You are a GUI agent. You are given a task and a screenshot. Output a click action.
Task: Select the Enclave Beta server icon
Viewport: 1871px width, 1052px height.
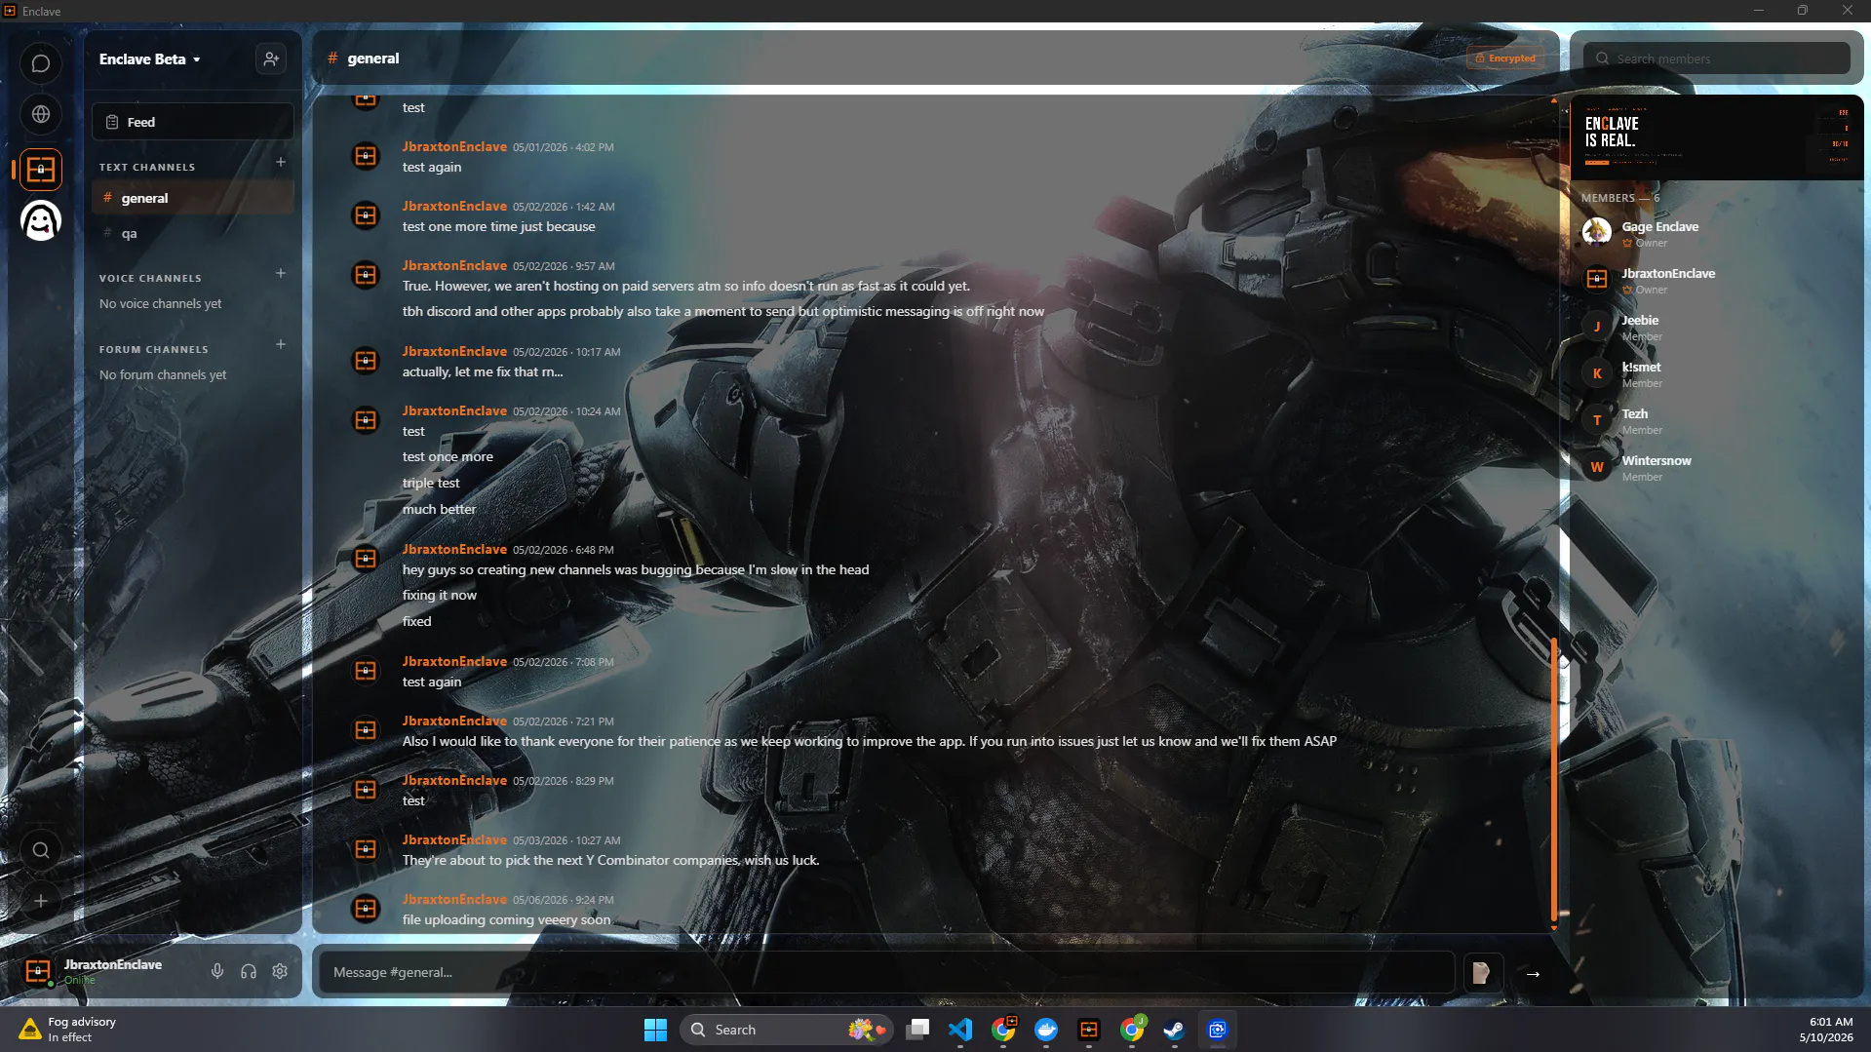tap(41, 170)
